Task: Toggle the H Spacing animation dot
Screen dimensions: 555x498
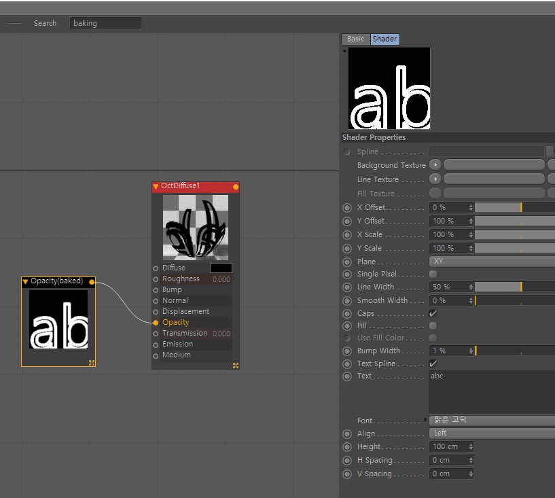Action: (347, 461)
